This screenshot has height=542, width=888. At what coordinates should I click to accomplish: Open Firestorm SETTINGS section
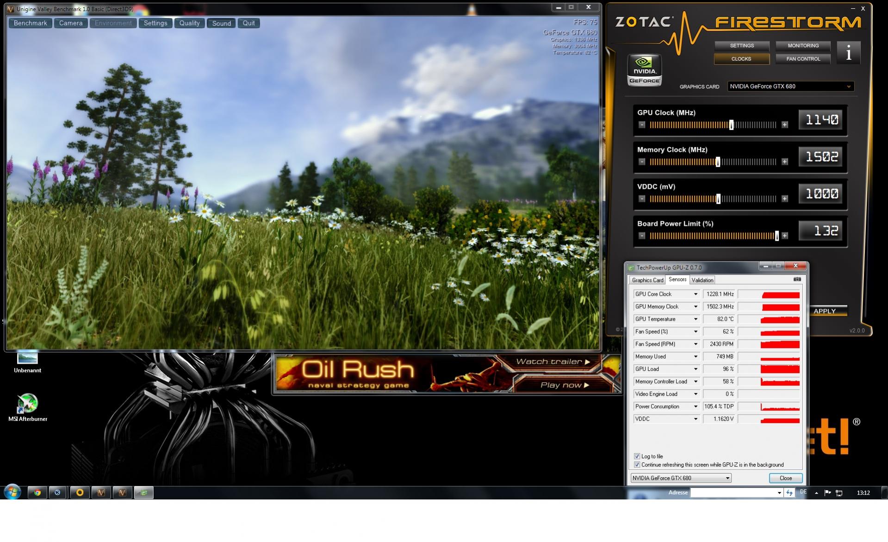pos(742,46)
